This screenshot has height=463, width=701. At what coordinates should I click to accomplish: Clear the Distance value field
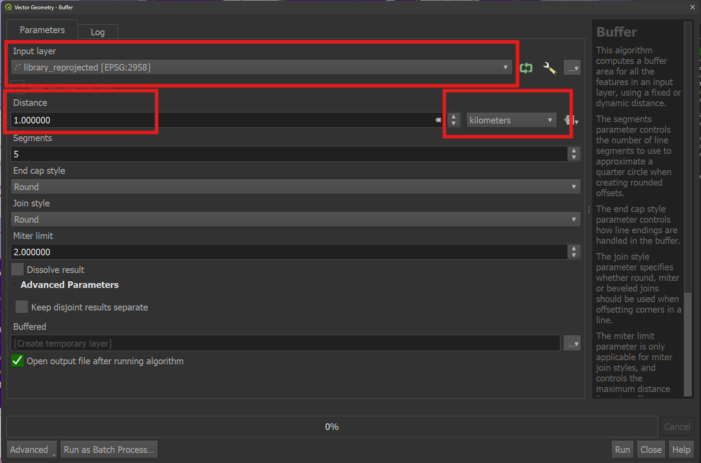pyautogui.click(x=438, y=120)
